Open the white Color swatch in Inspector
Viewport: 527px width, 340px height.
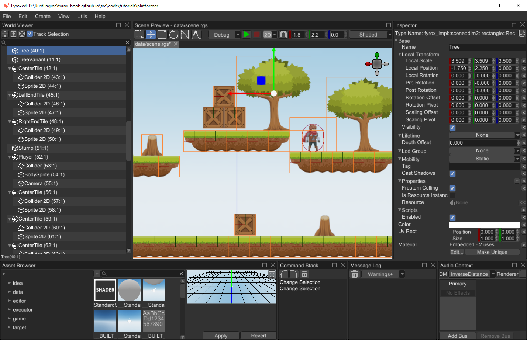click(x=484, y=225)
